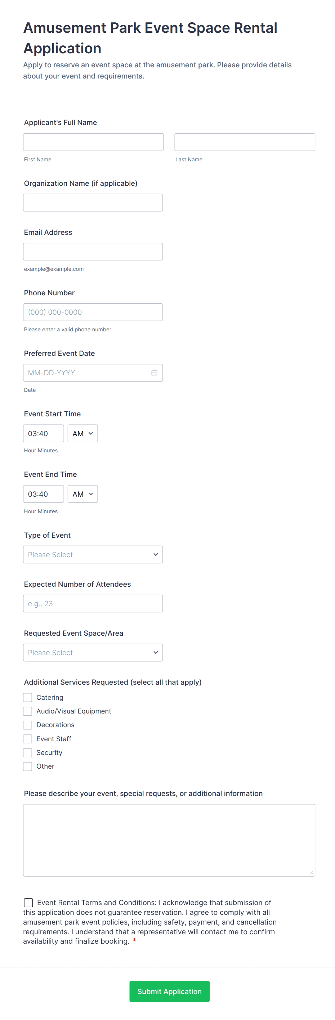335x1020 pixels.
Task: Open the calendar date picker icon
Action: point(154,373)
